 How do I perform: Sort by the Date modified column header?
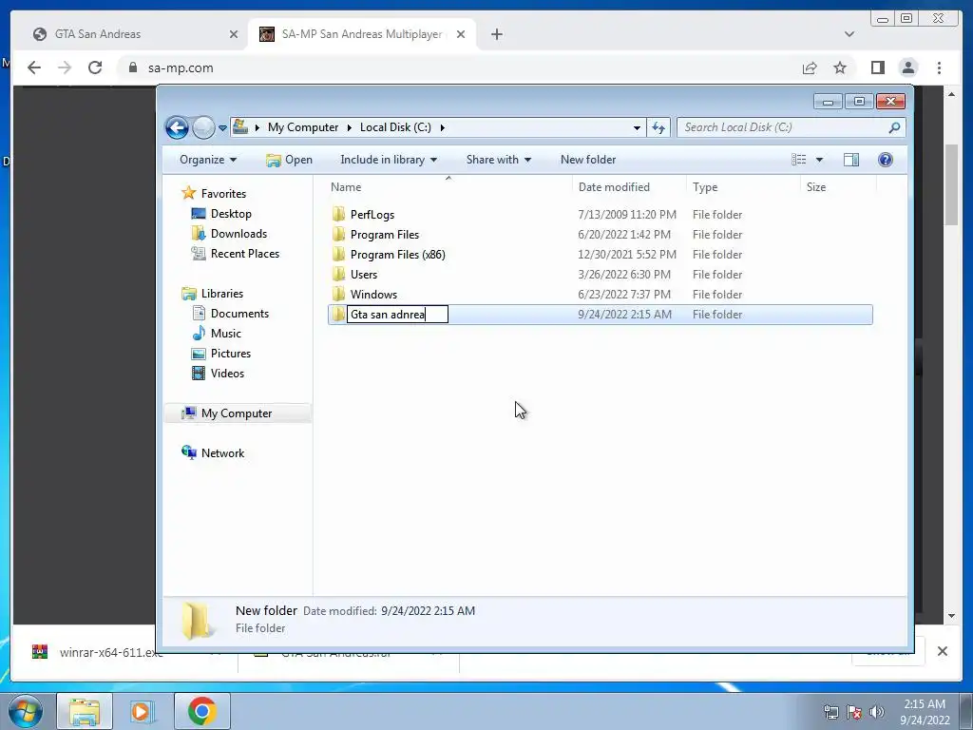(629, 187)
